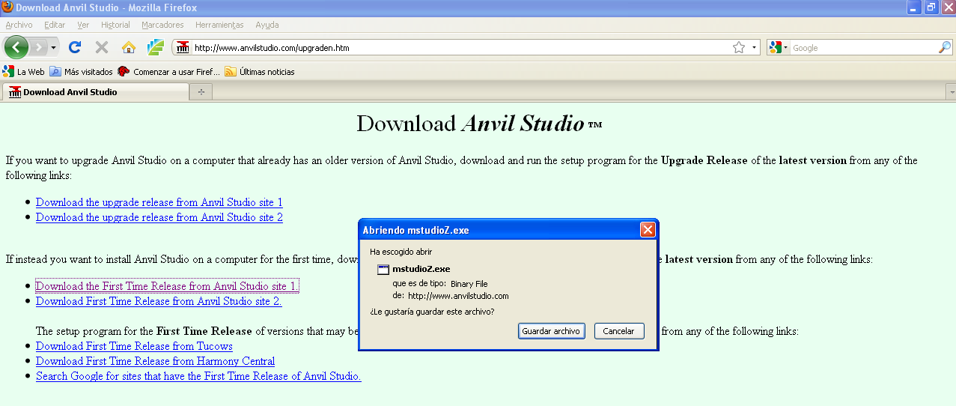The image size is (956, 406).
Task: Click the Download Anvil Studio page heading
Action: click(479, 124)
